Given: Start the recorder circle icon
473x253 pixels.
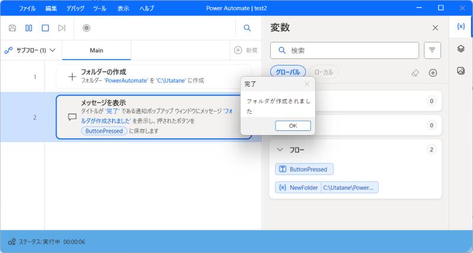Looking at the screenshot, I should click(x=86, y=28).
